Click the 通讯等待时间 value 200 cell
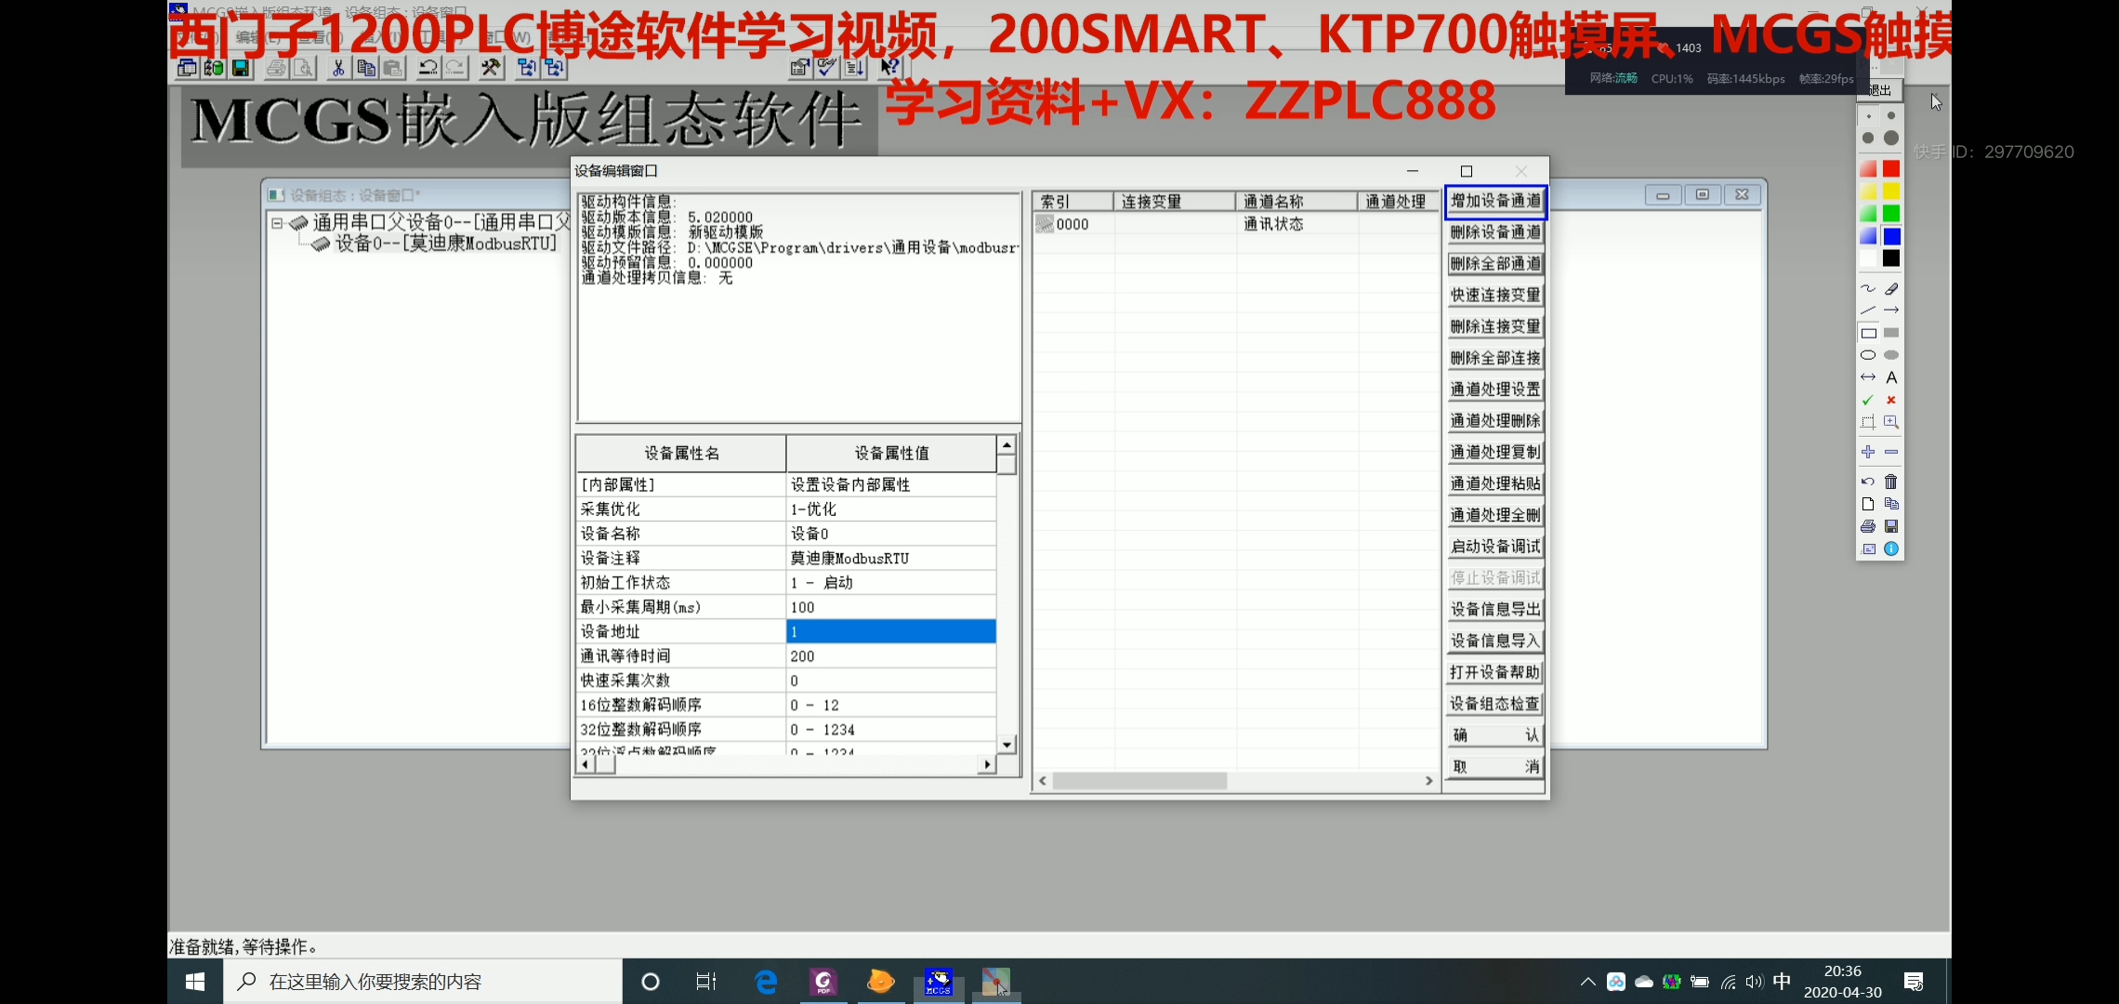The image size is (2119, 1004). tap(891, 656)
